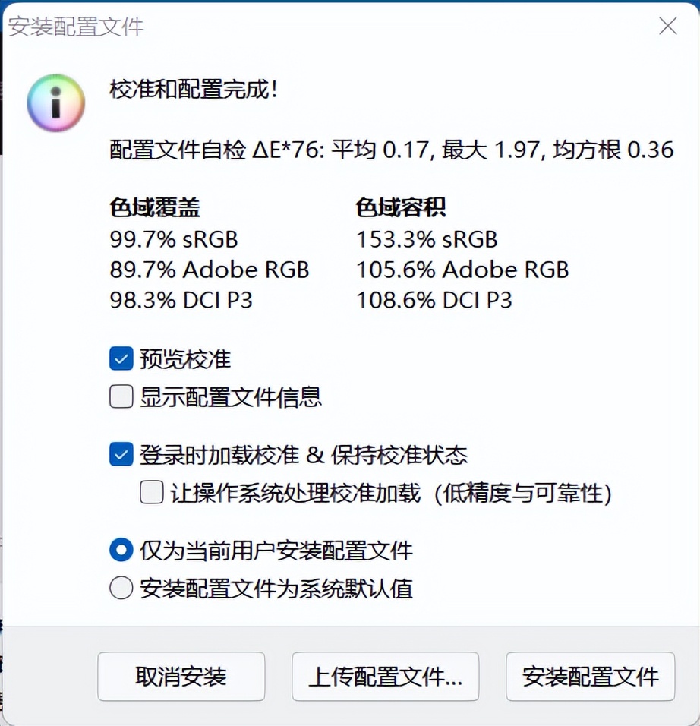Image resolution: width=700 pixels, height=726 pixels.
Task: Enable 显示配置文件信息 option
Action: pos(120,396)
